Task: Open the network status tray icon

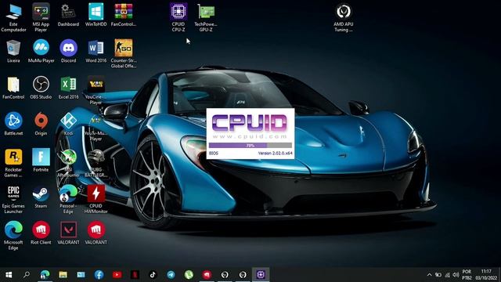Action: [x=447, y=275]
